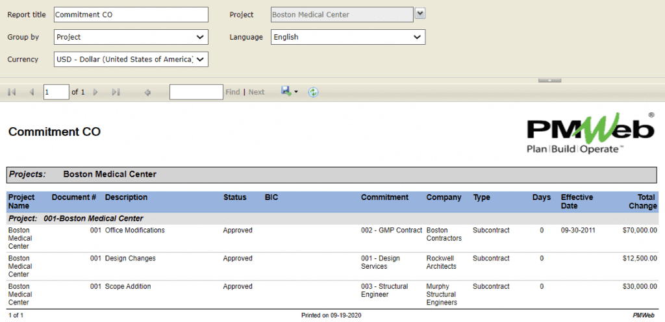Click the $70,000.00 total change
The height and width of the screenshot is (322, 665).
[x=640, y=230]
